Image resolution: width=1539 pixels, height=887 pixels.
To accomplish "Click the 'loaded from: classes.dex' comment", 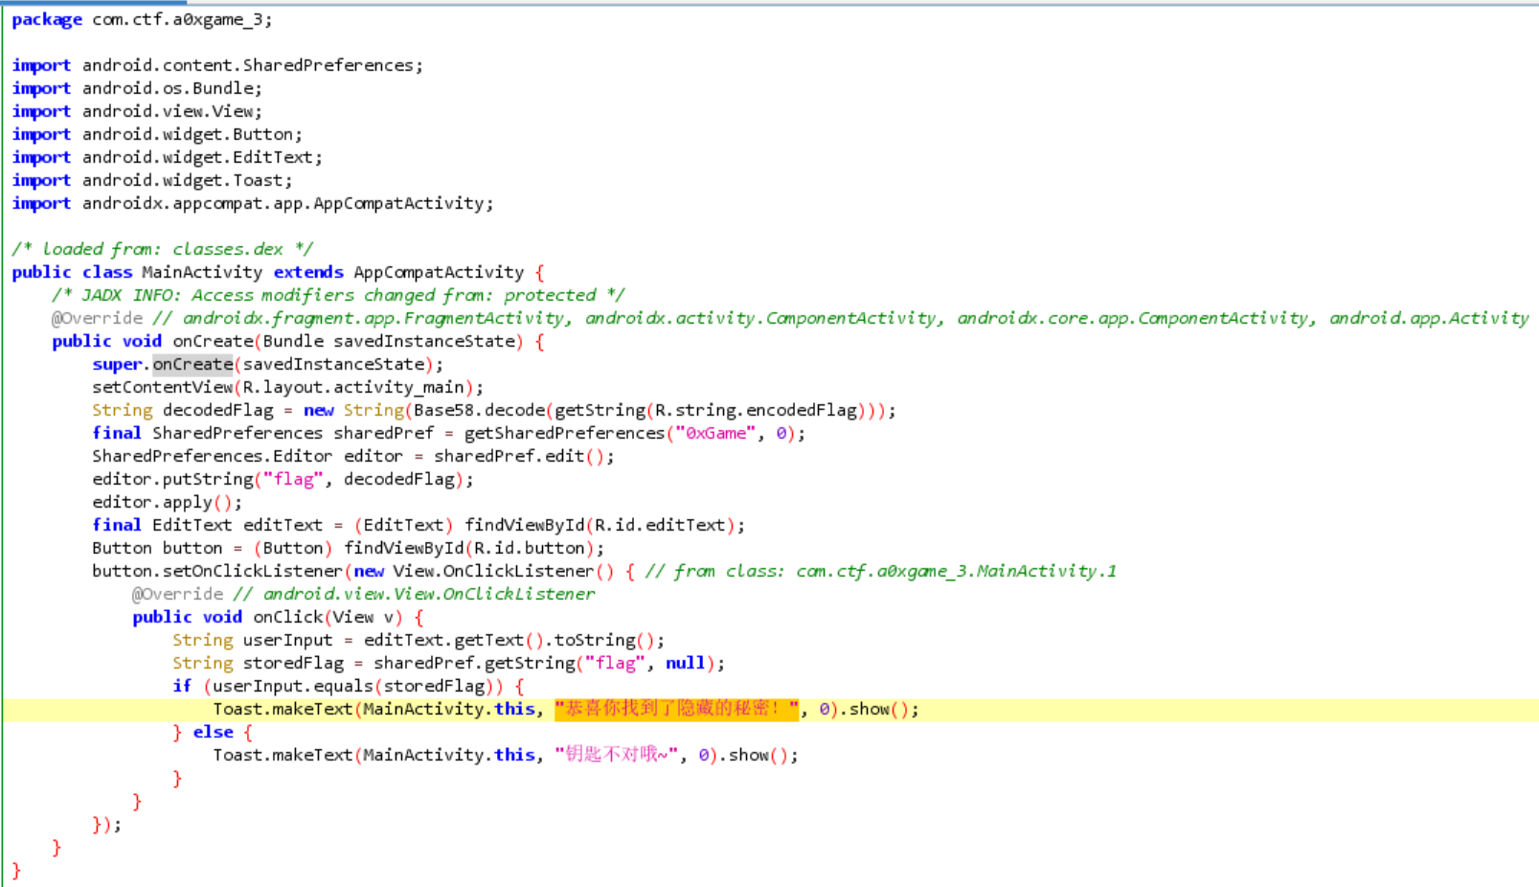I will 162,249.
